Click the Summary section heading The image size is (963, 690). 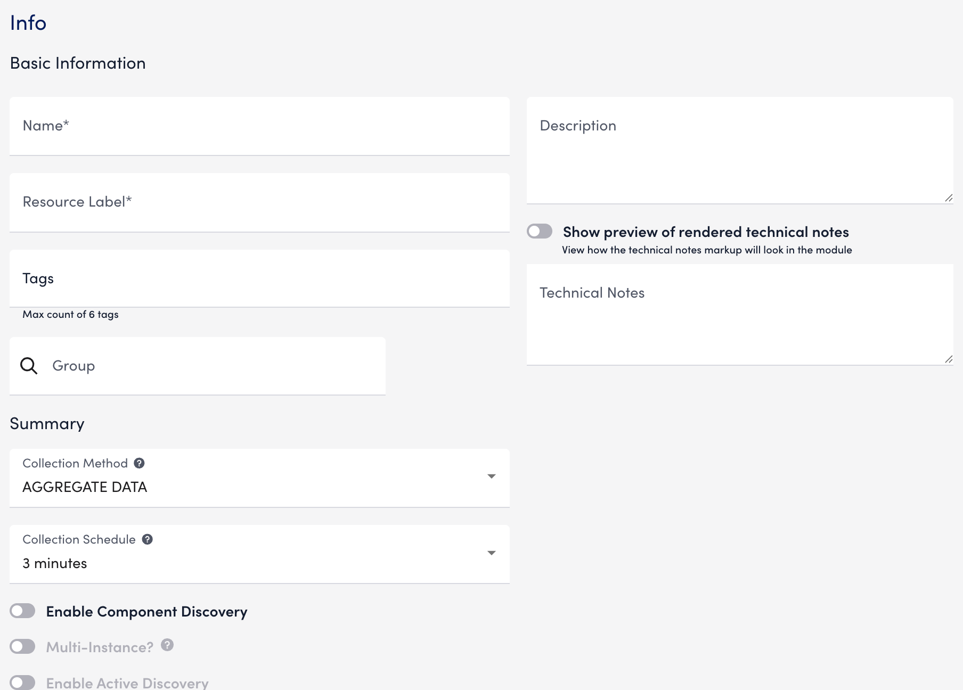[47, 423]
